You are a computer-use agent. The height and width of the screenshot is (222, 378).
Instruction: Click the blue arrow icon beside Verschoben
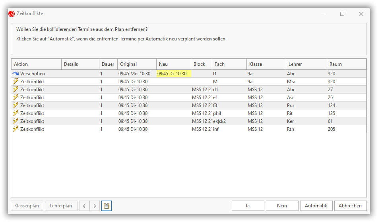click(16, 74)
